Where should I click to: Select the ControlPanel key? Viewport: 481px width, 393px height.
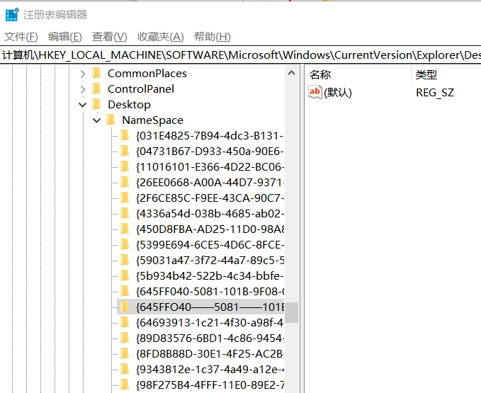(x=141, y=89)
